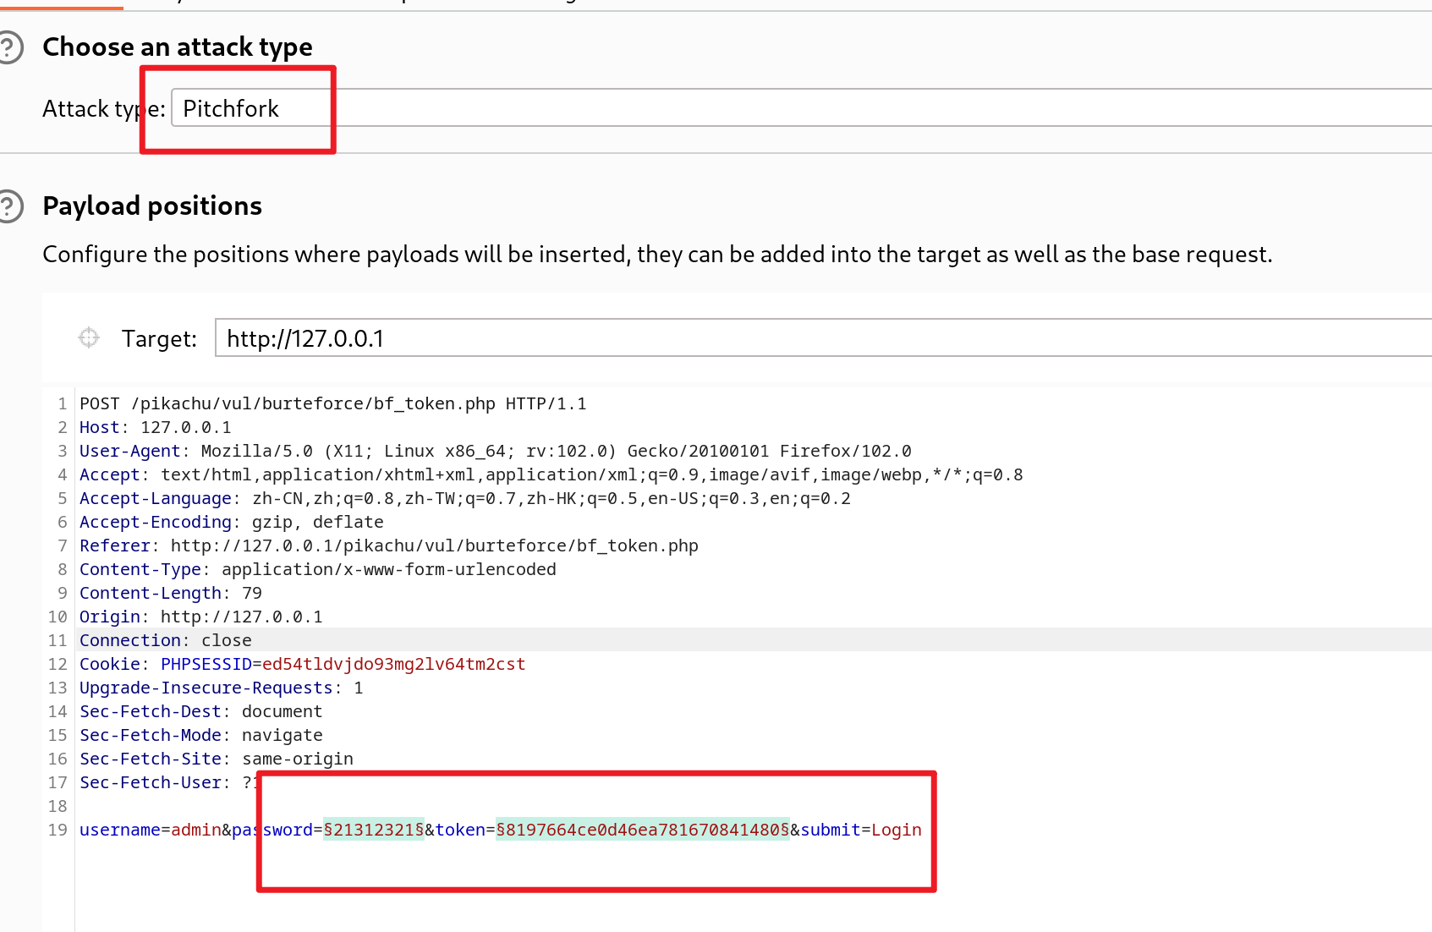Click line number 19 in the gutter
The width and height of the screenshot is (1432, 932).
58,830
